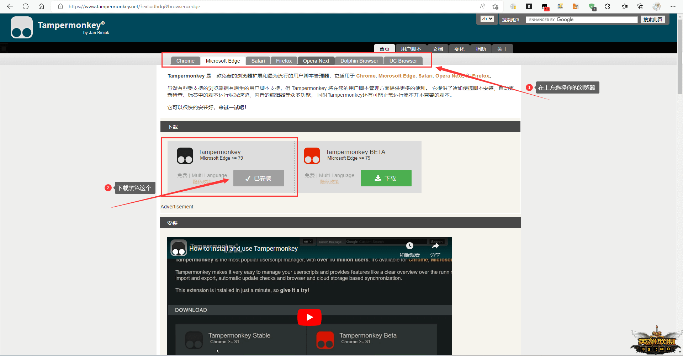Image resolution: width=683 pixels, height=356 pixels.
Task: Click the 搜索此页 search button
Action: tap(653, 20)
